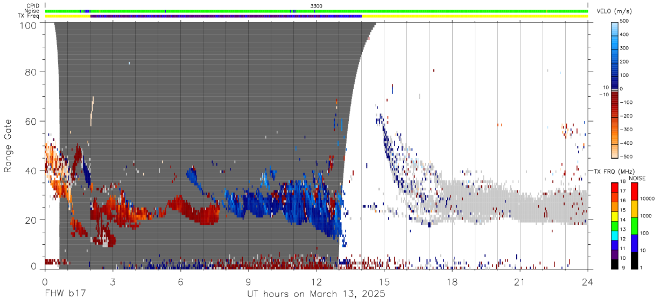Click the 80 tick on Range Gate axis

tap(31, 72)
